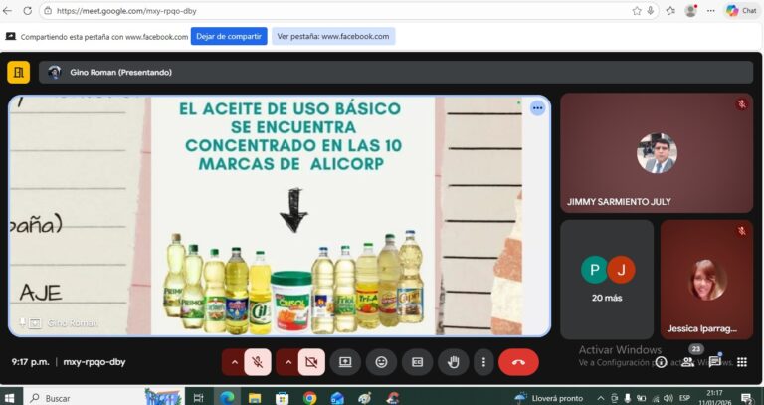
Task: Click Gino Roman (Presentando) banner
Action: [396, 72]
